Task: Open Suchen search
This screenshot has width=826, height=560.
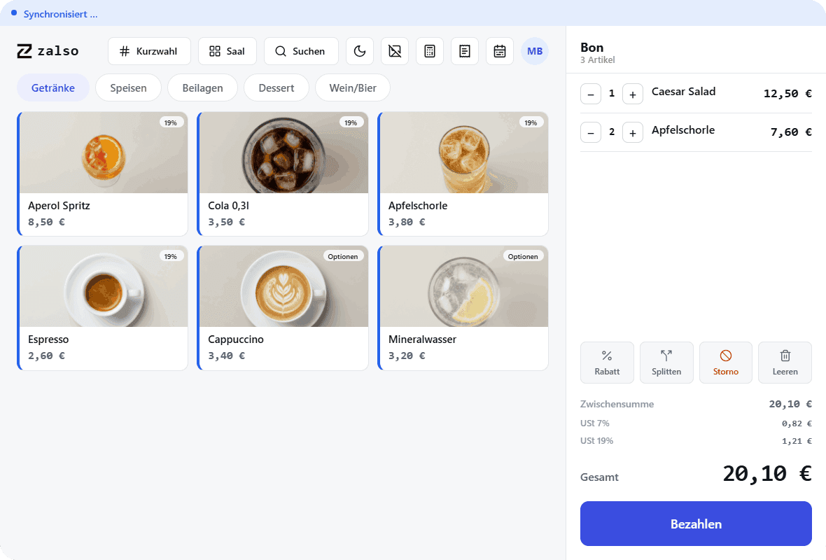Action: [x=301, y=51]
